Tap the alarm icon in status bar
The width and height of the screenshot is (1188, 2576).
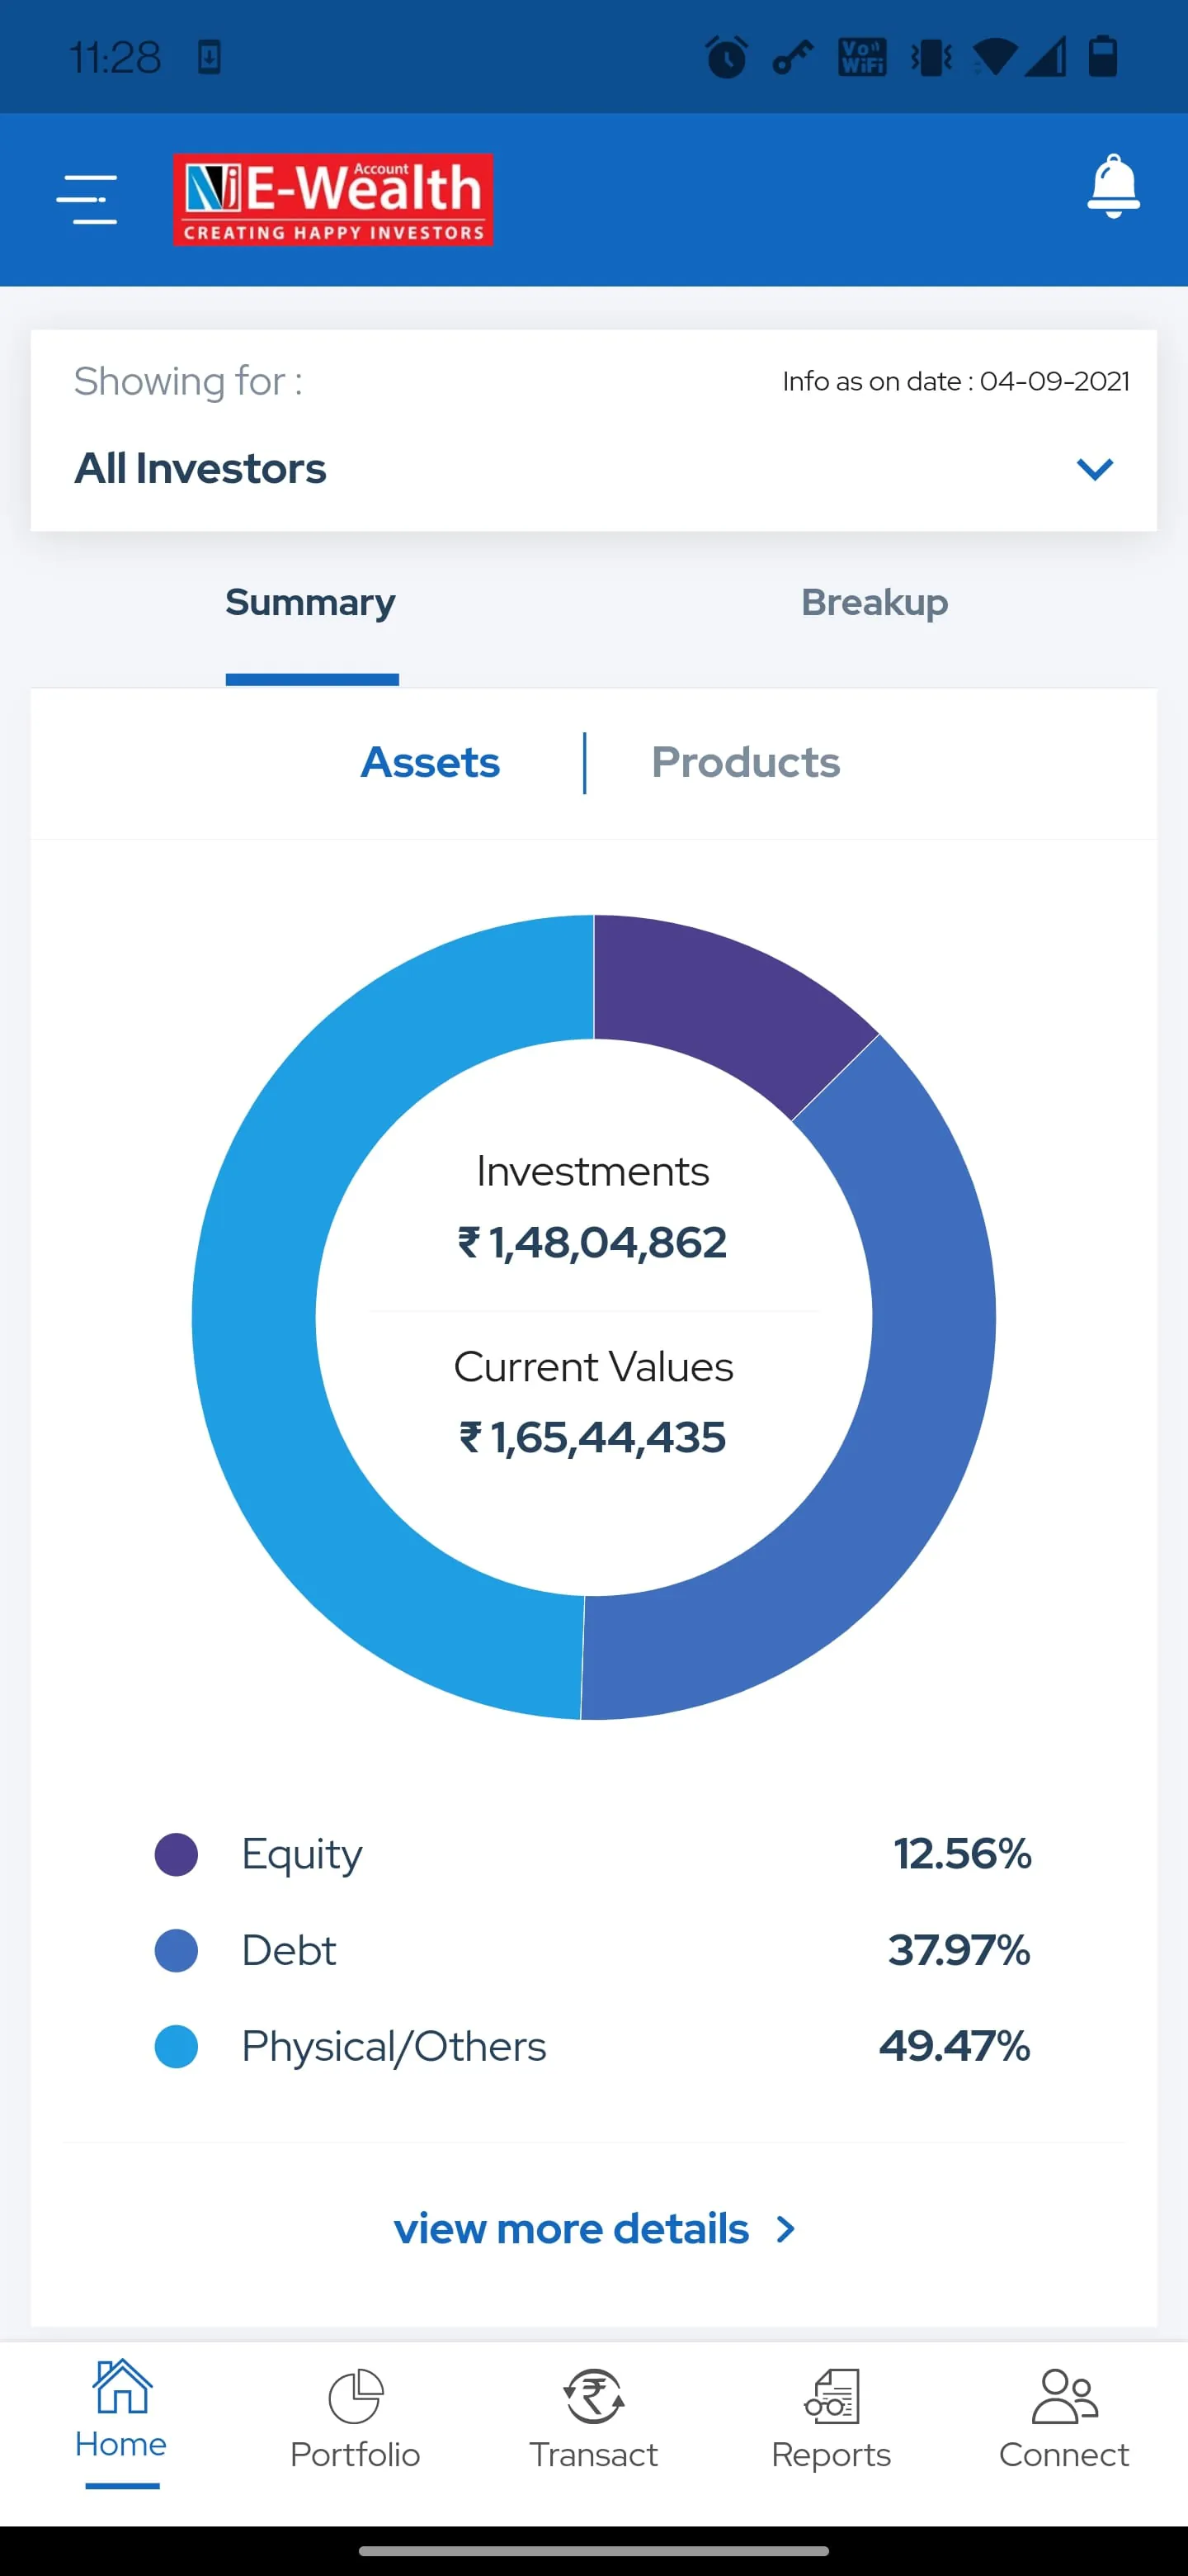(x=726, y=57)
